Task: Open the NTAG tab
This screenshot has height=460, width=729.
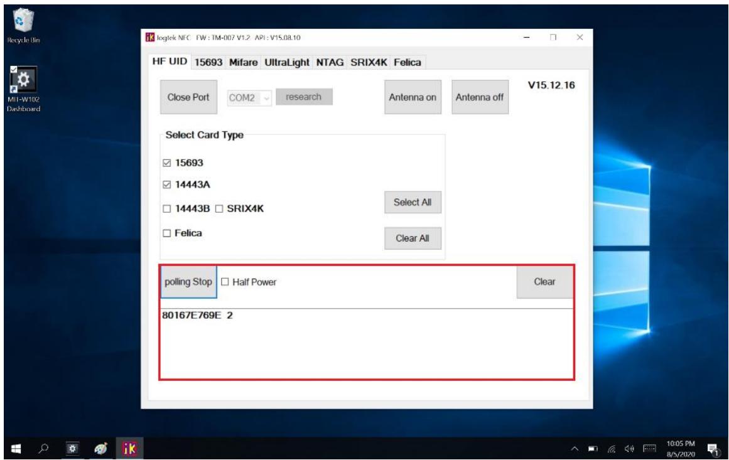Action: [330, 63]
